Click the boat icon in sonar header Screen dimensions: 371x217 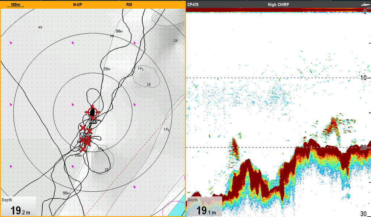(366, 4)
